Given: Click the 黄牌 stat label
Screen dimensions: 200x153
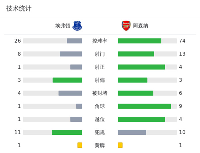Looking at the screenshot, I should (x=100, y=145).
